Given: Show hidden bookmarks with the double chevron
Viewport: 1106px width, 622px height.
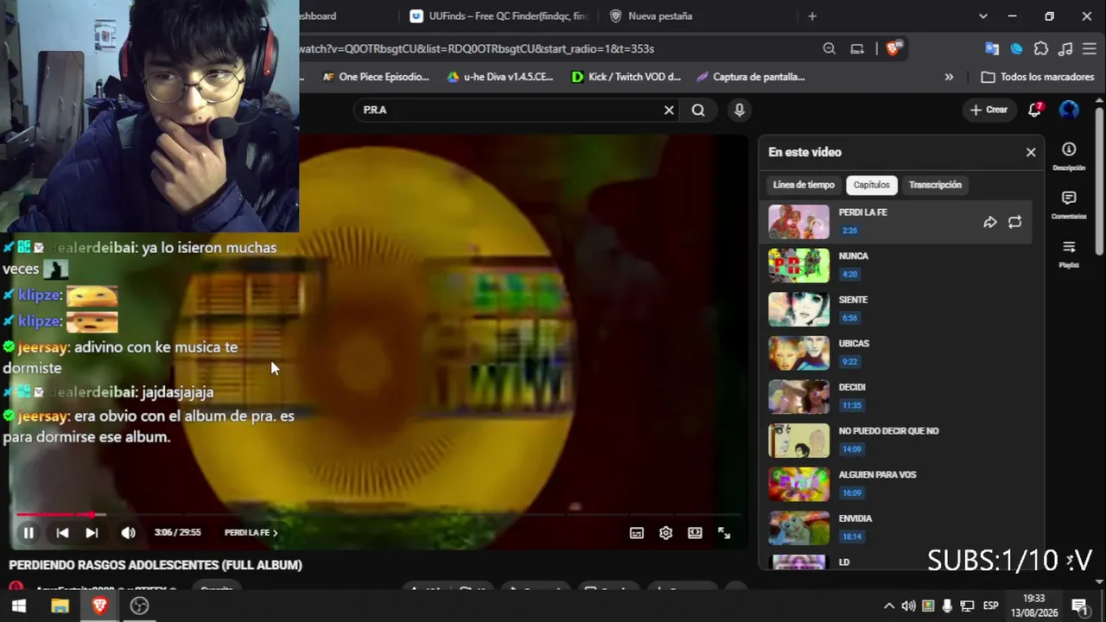Looking at the screenshot, I should (x=949, y=77).
